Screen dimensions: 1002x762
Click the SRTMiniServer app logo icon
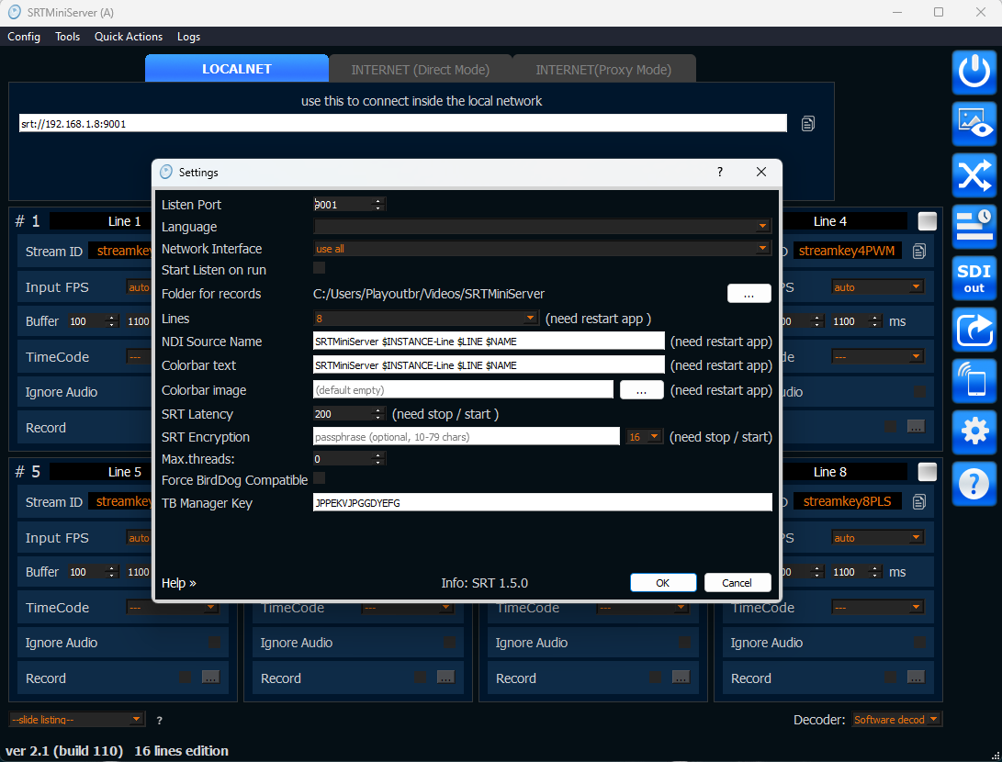14,12
